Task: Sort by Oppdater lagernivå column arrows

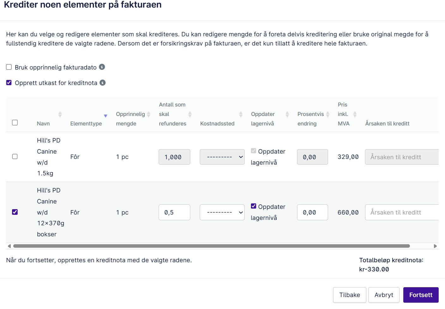Action: 287,114
